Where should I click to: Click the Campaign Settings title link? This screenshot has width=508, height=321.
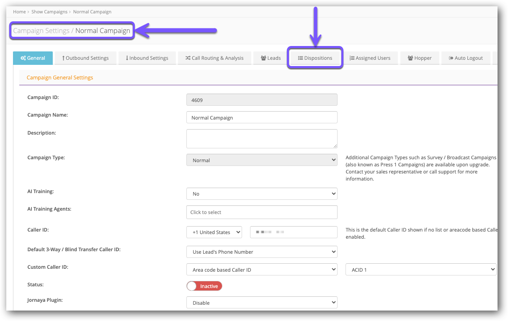tap(41, 31)
